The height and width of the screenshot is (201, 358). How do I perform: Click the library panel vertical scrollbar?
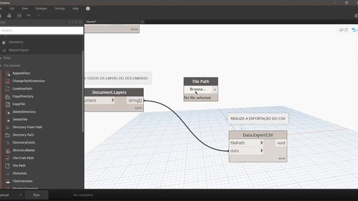coord(83,91)
